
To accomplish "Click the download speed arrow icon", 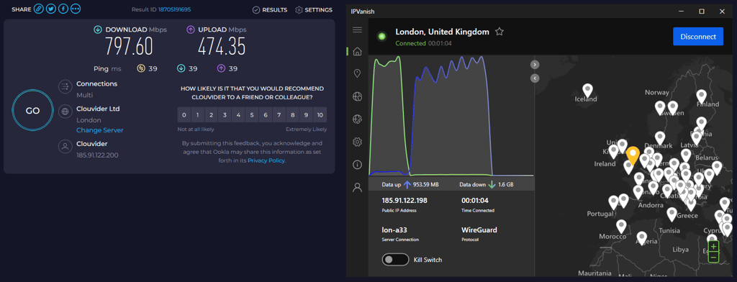I will click(x=98, y=29).
